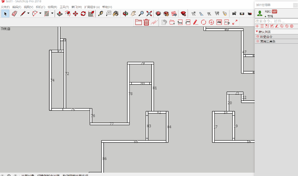This screenshot has width=298, height=176.
Task: Open the 相机(C) menu
Action: (40, 7)
